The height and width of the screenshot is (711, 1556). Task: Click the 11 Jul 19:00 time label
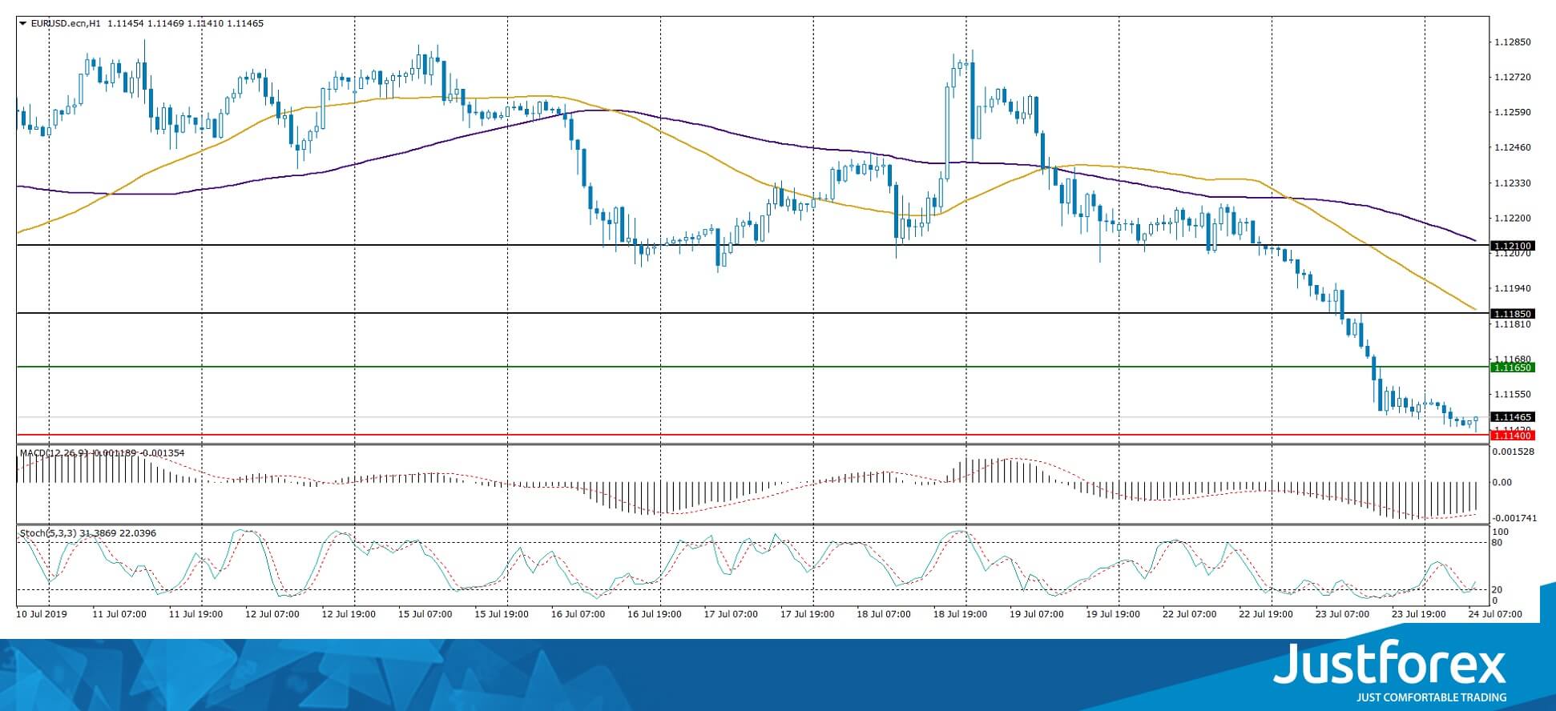[196, 614]
